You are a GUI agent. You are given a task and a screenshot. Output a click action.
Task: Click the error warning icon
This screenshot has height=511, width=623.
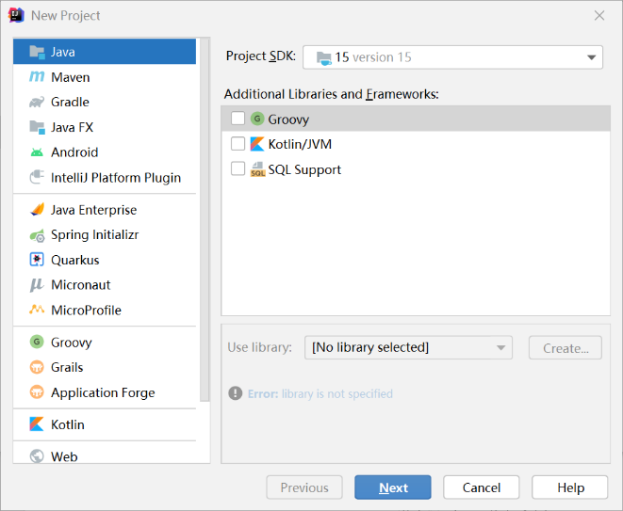pyautogui.click(x=236, y=393)
